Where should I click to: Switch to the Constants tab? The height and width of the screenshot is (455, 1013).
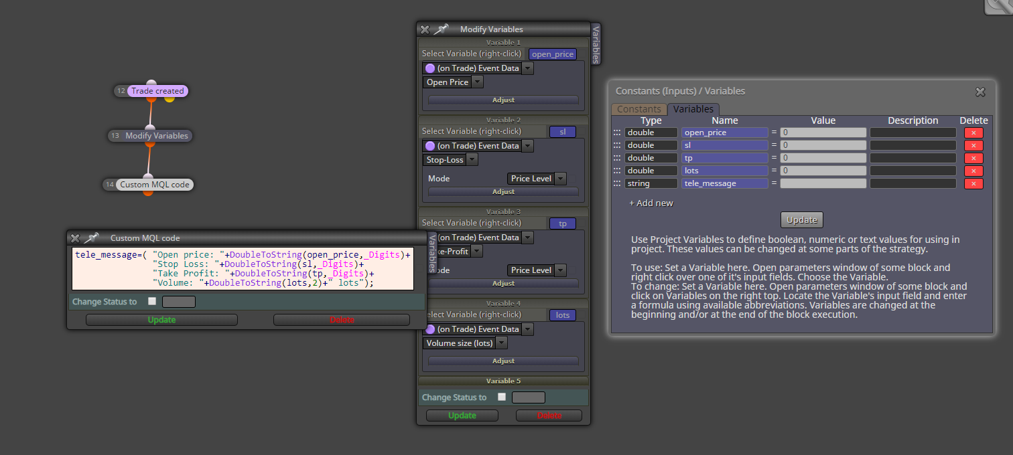(639, 109)
